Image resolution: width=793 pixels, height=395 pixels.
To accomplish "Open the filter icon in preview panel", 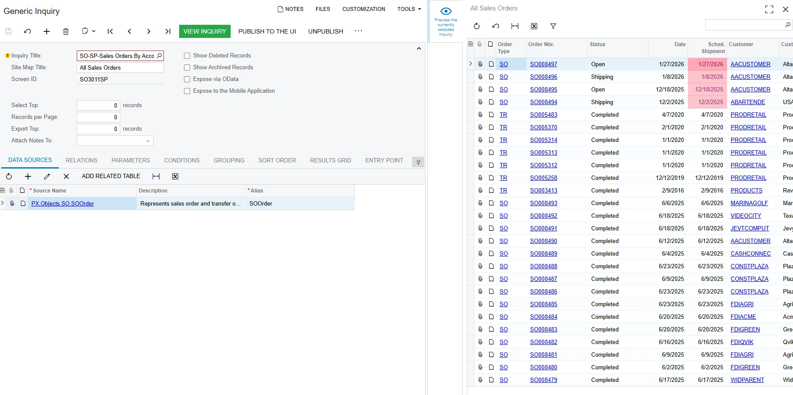I will tap(553, 26).
